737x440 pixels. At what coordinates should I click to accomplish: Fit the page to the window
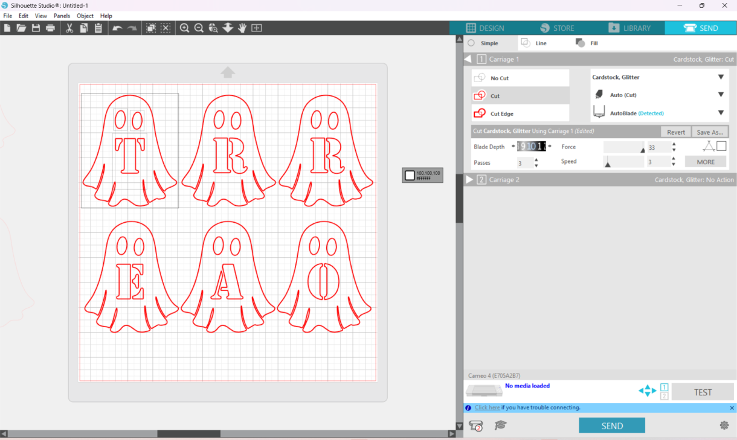(257, 28)
